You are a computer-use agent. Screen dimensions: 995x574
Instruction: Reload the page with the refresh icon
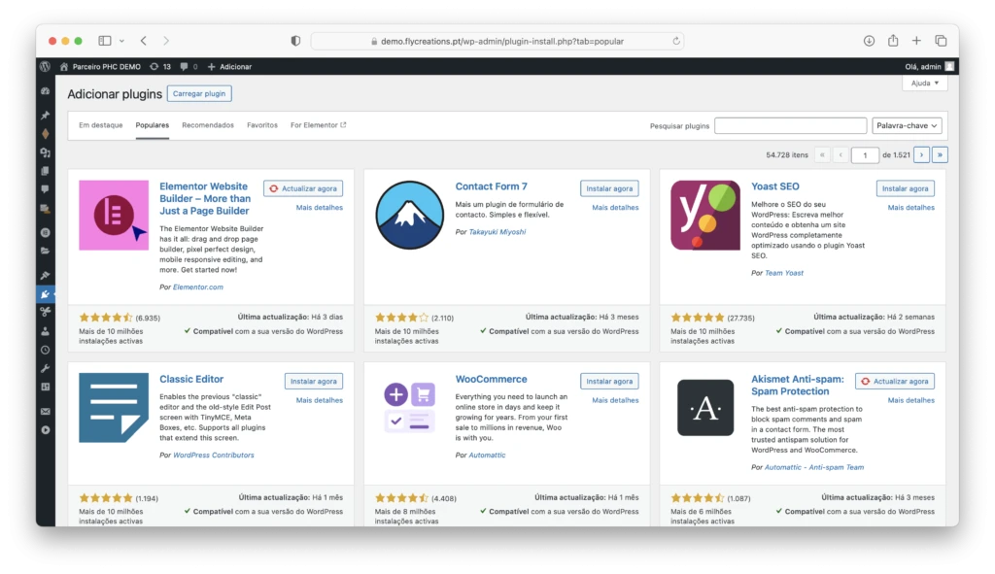[676, 42]
